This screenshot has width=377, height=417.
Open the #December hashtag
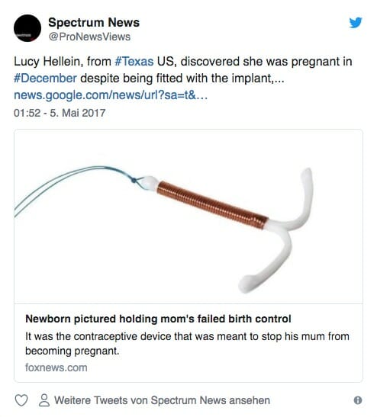[x=45, y=79]
